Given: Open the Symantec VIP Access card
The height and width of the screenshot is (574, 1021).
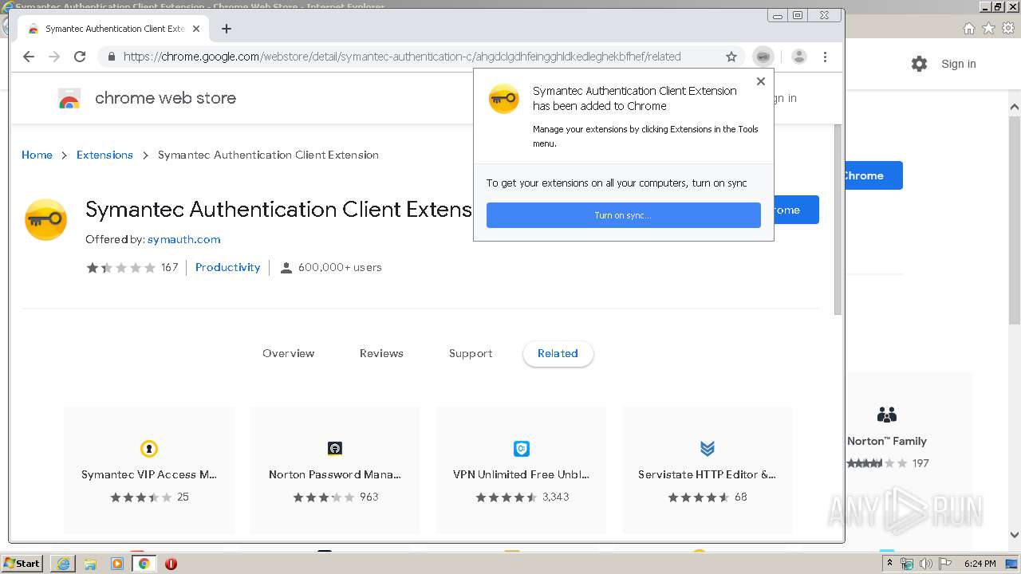Looking at the screenshot, I should pyautogui.click(x=149, y=470).
